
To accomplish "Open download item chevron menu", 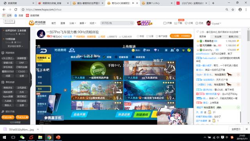I will tap(38, 129).
